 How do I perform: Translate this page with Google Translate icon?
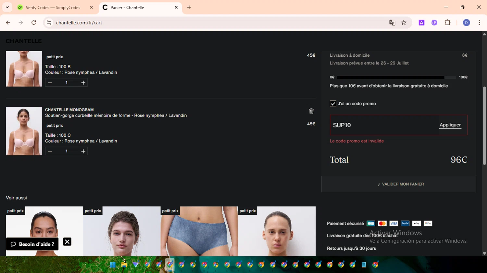(392, 23)
